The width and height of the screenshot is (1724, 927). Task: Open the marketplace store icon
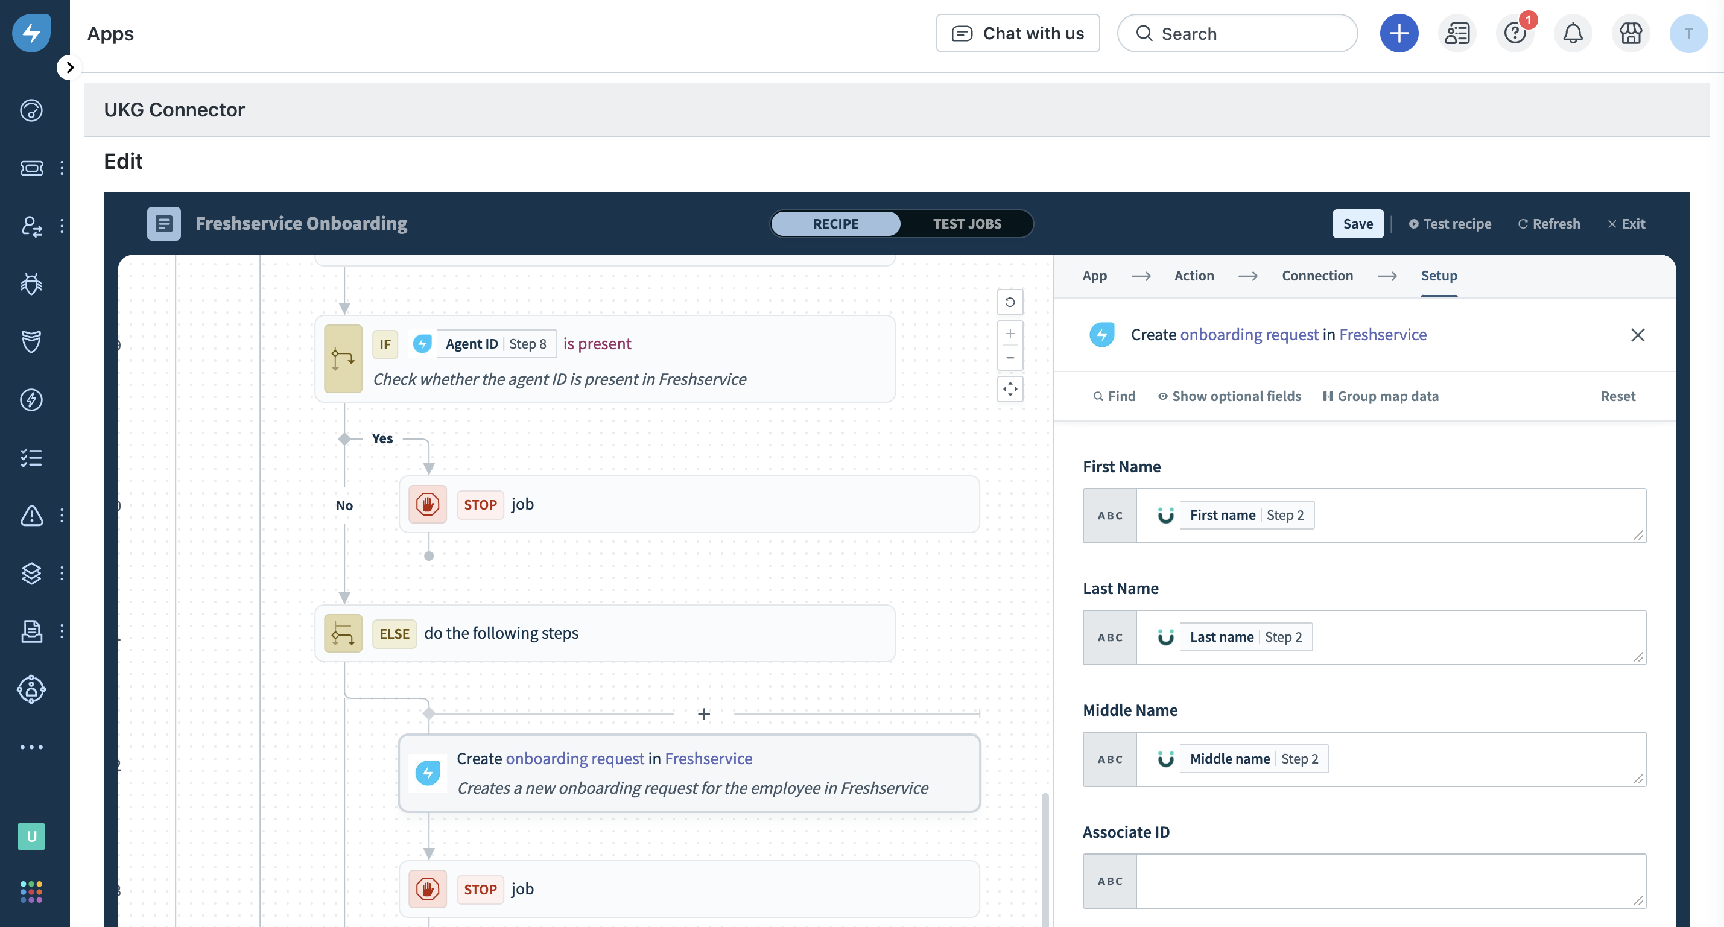click(1631, 33)
